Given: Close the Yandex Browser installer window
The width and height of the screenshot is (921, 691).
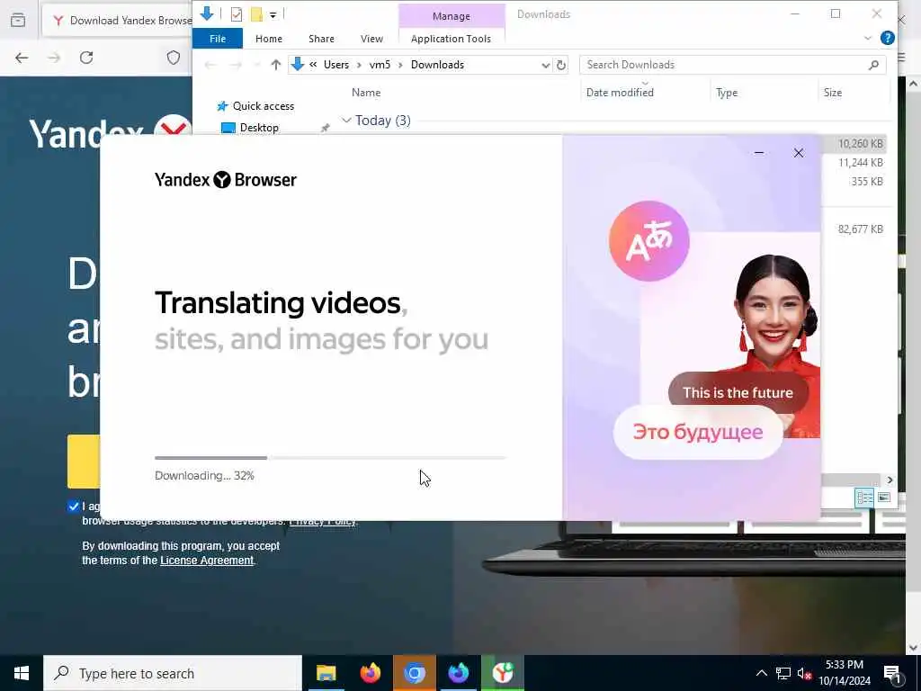Looking at the screenshot, I should (799, 153).
